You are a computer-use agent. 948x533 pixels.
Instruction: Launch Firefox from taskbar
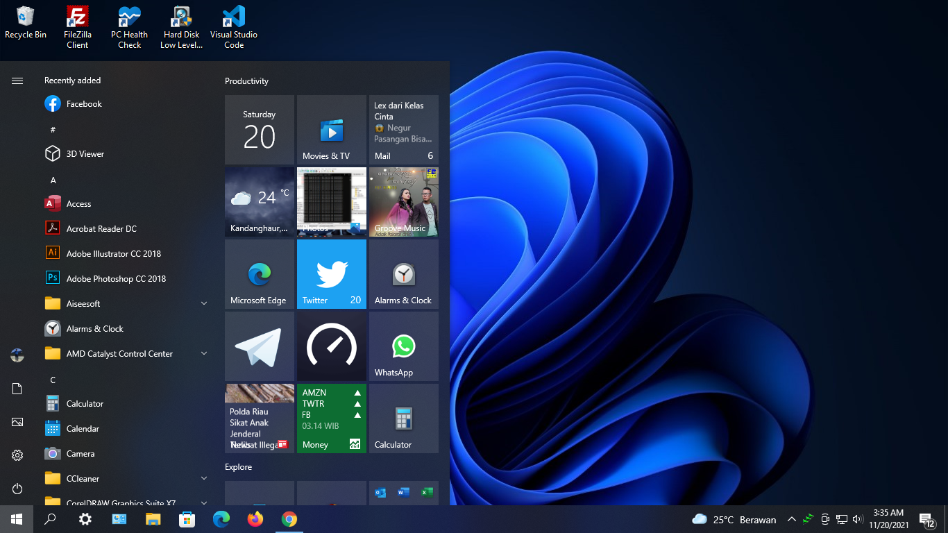tap(255, 519)
